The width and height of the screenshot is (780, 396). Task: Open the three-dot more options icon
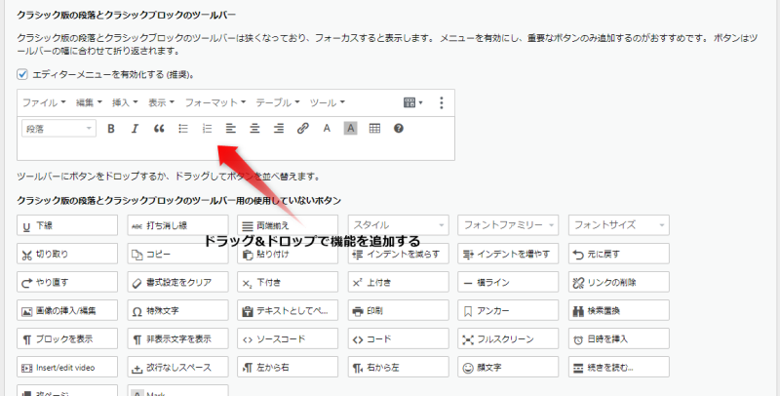click(x=442, y=102)
